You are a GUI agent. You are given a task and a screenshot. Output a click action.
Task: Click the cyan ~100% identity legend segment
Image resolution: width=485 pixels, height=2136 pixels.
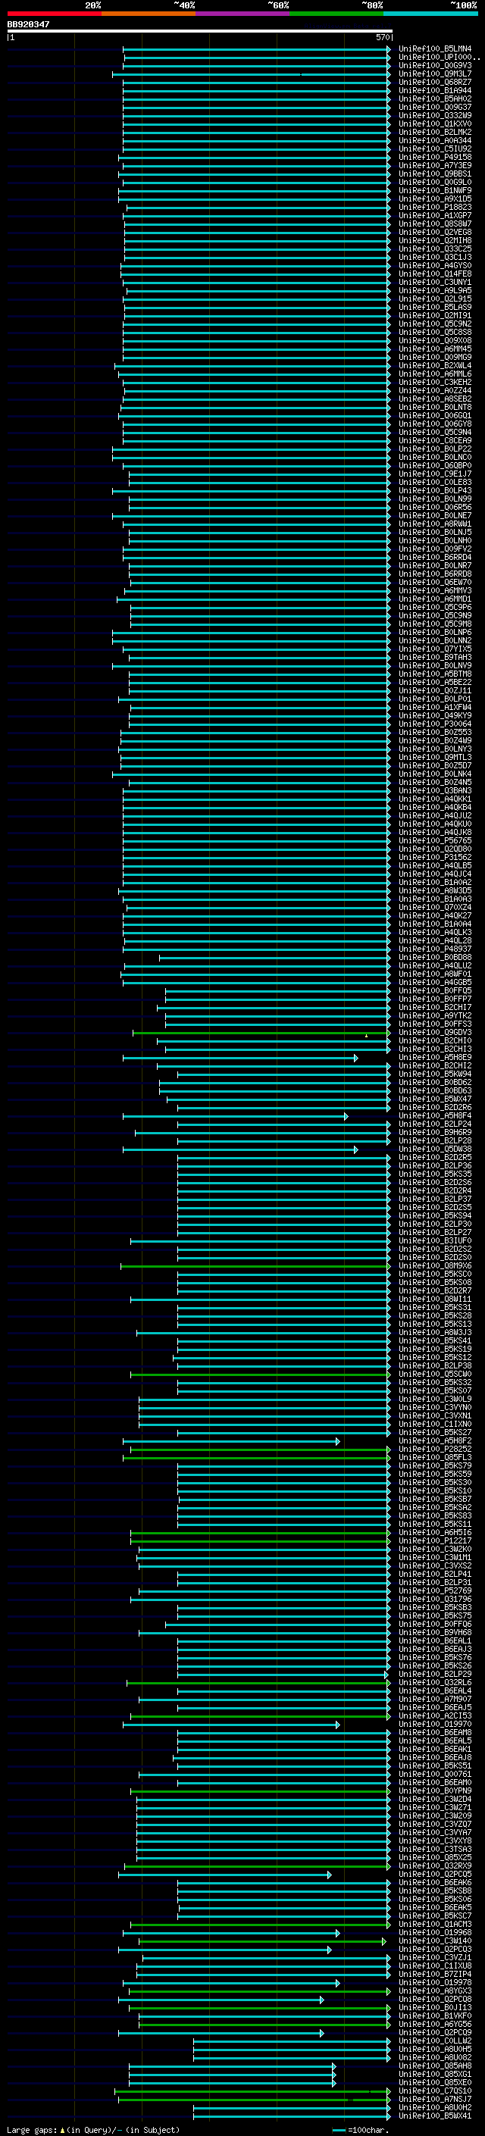430,14
